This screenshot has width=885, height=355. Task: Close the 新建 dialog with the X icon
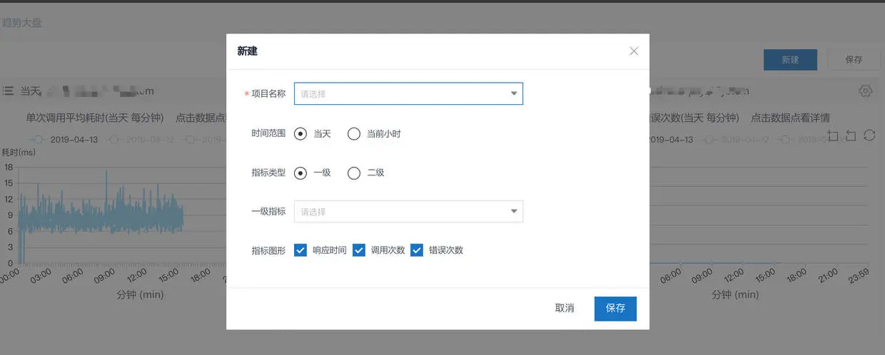point(634,51)
